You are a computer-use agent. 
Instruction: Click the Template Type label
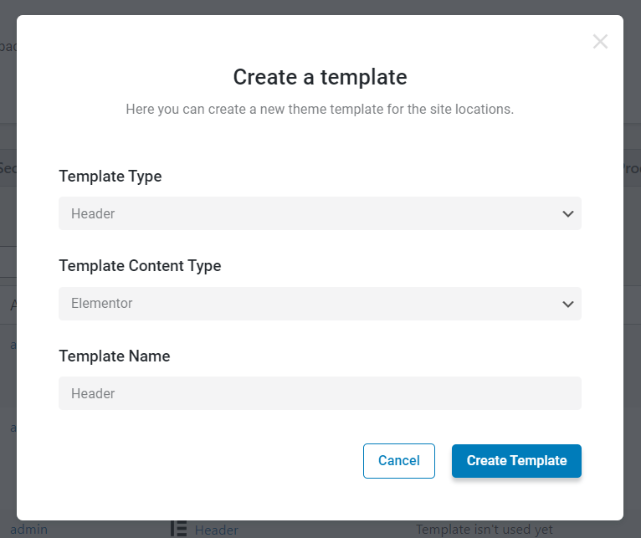[110, 177]
